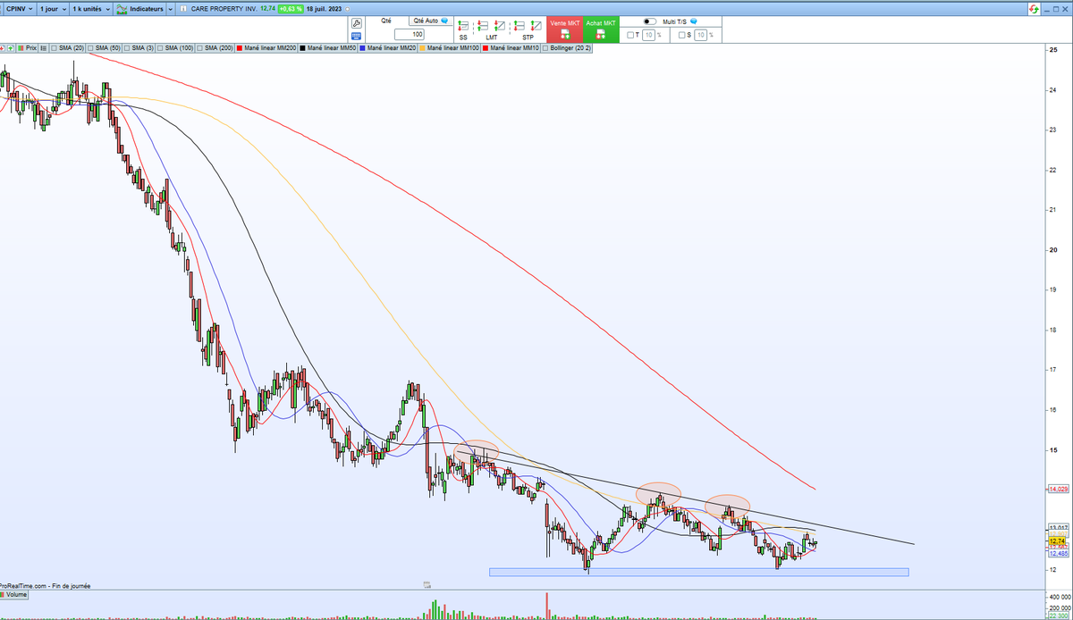Click the 12,74 quote in the title bar

266,9
